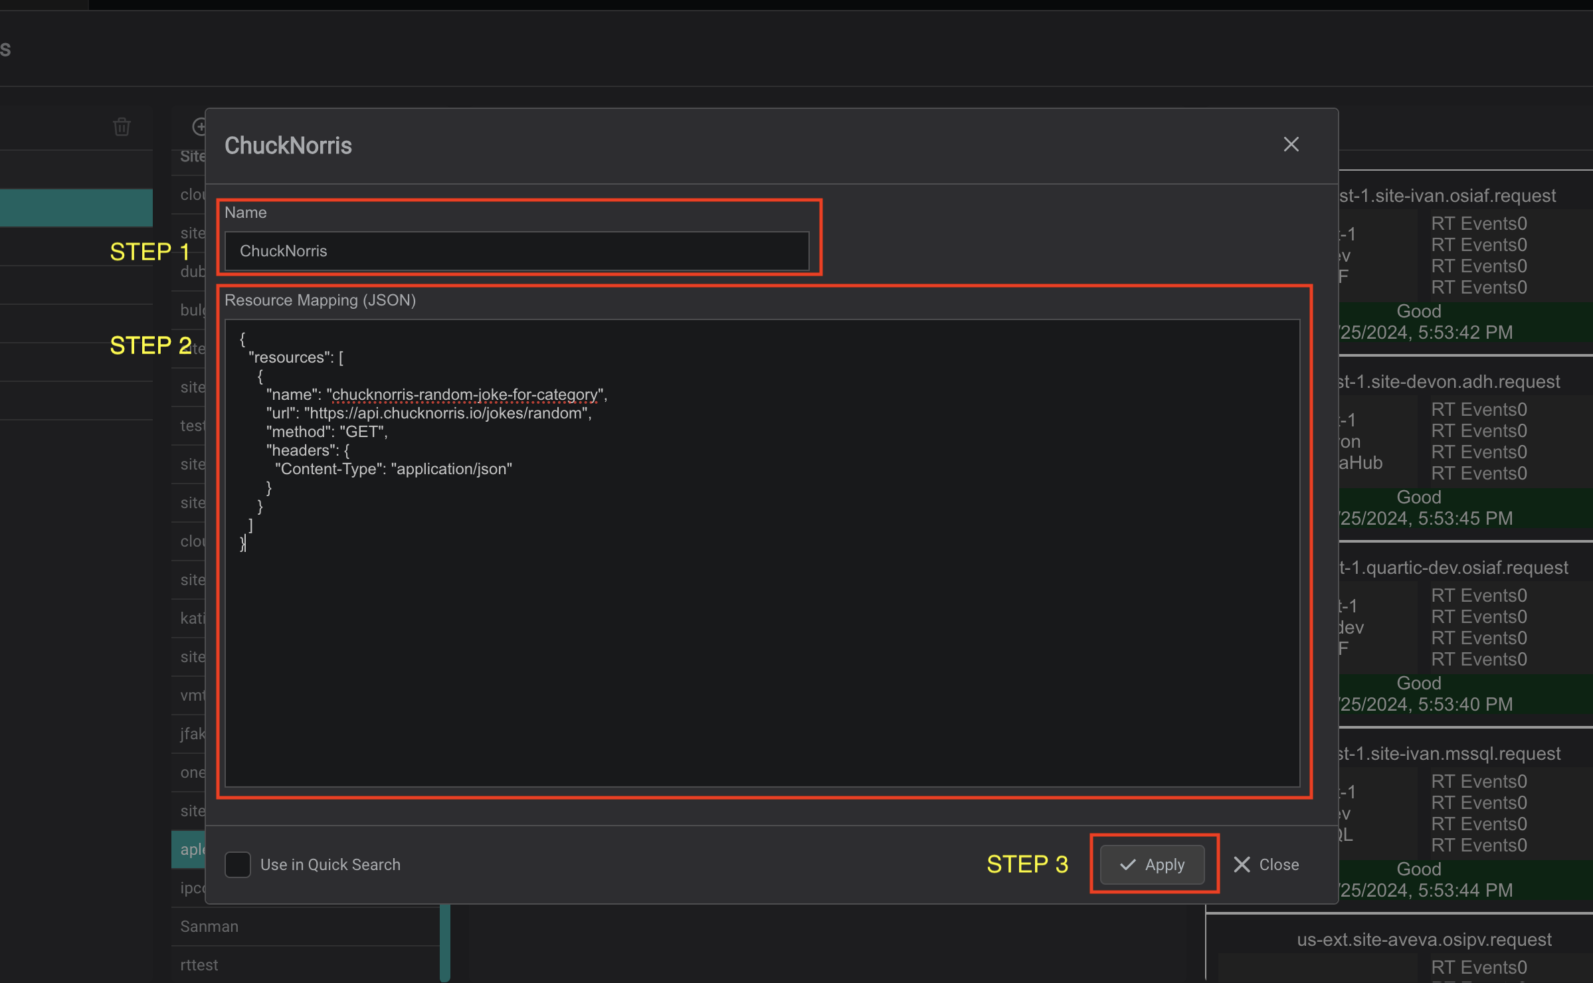
Task: Click the Content-Type header line in JSON
Action: [x=393, y=469]
